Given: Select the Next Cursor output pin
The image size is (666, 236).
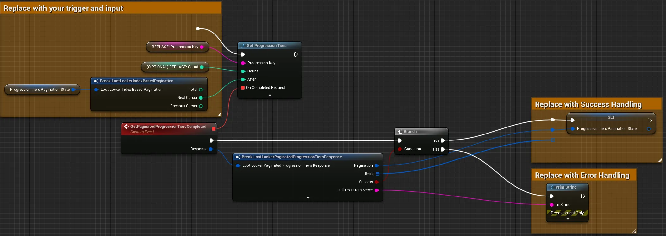Looking at the screenshot, I should pos(201,98).
